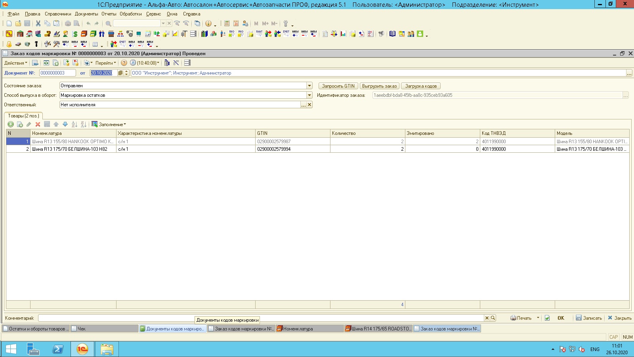Click the refresh icon in document toolbar

coord(46,63)
